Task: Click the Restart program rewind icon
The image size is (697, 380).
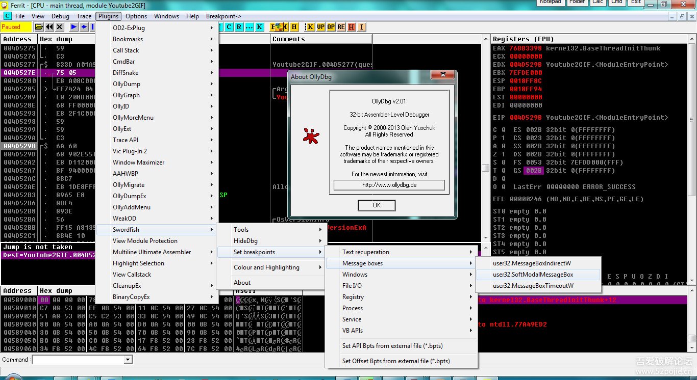Action: [49, 27]
